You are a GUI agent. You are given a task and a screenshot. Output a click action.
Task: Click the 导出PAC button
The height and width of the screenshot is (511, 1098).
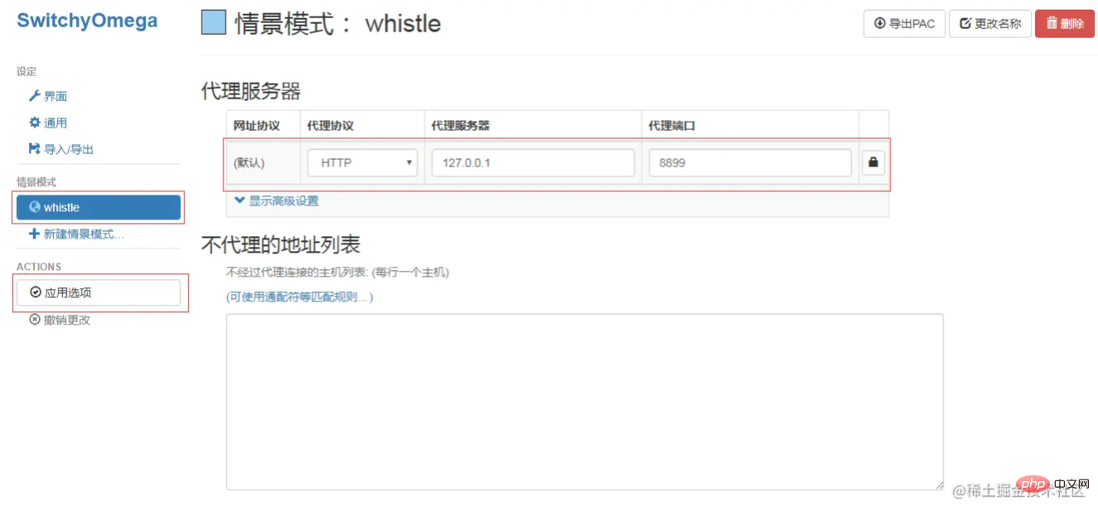coord(904,23)
